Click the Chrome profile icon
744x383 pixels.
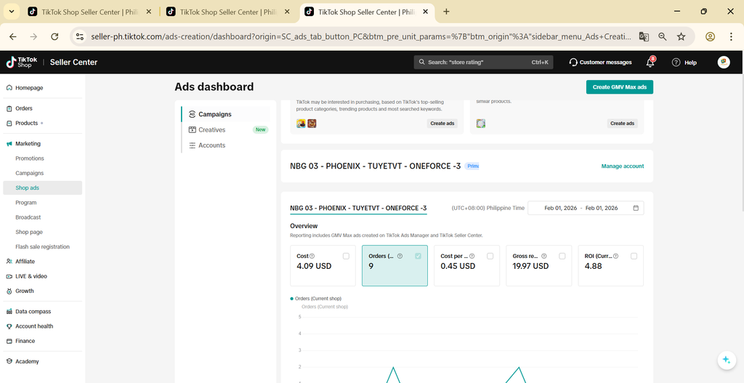click(x=710, y=36)
